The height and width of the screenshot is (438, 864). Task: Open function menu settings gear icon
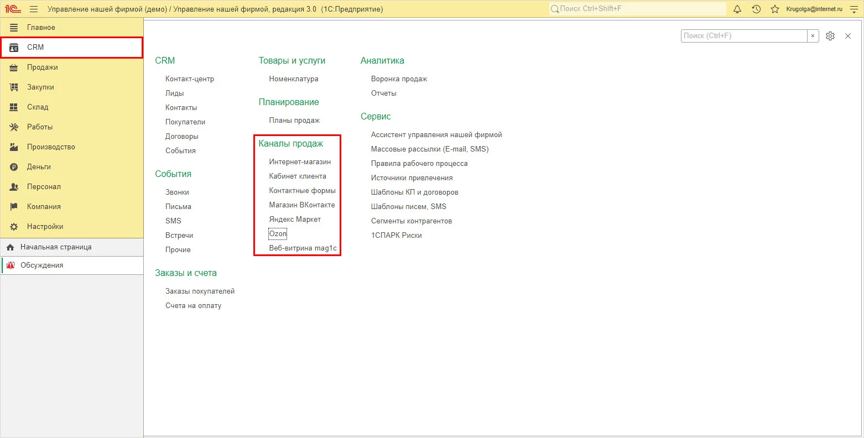[x=830, y=36]
